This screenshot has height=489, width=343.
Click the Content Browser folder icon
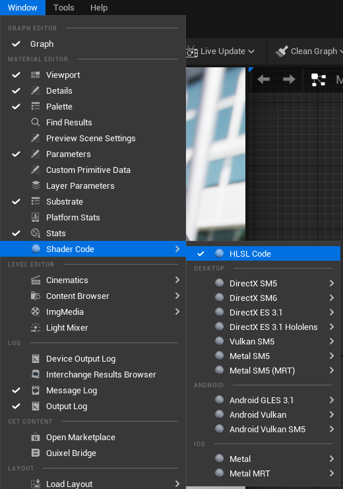[x=36, y=296]
